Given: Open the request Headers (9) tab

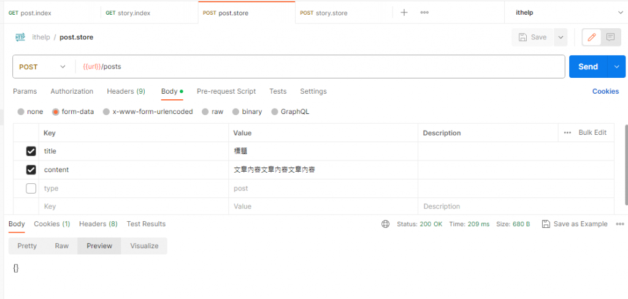Looking at the screenshot, I should coord(126,91).
